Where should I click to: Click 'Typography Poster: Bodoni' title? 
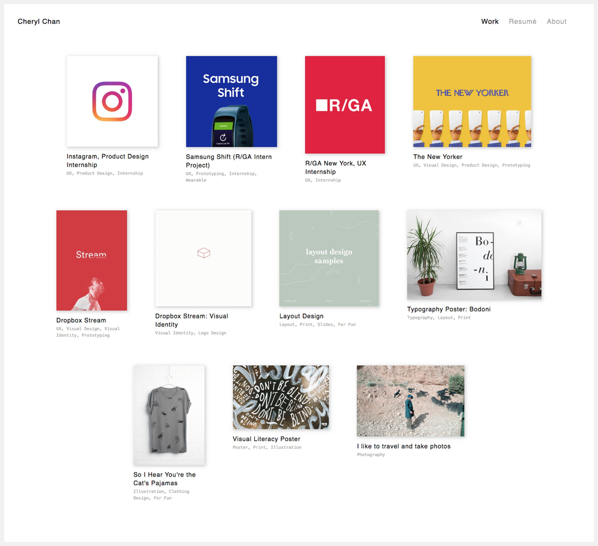pyautogui.click(x=449, y=309)
